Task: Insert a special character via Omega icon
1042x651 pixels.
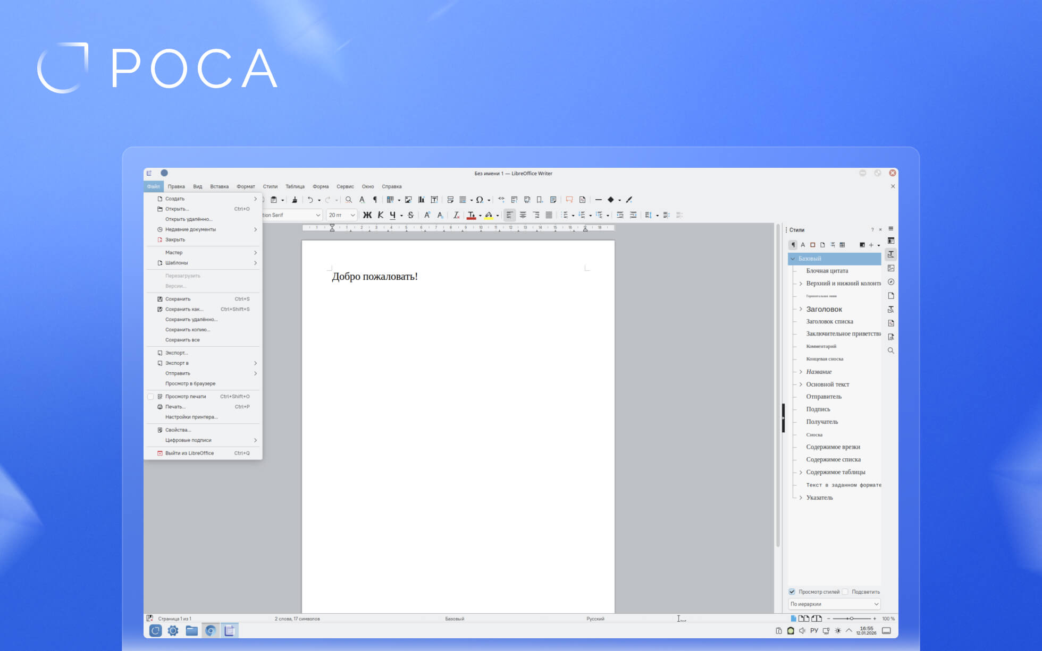Action: coord(480,200)
